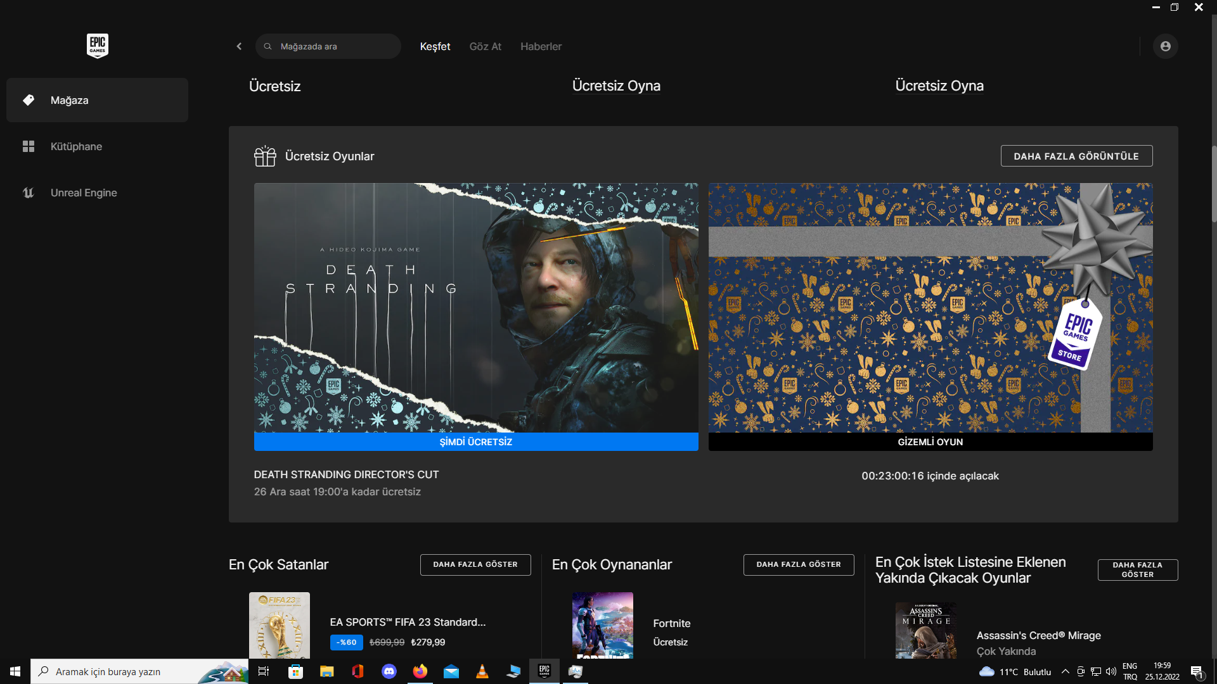
Task: Click the '00:23:00:16 içinde açılacak' countdown text
Action: 930,476
